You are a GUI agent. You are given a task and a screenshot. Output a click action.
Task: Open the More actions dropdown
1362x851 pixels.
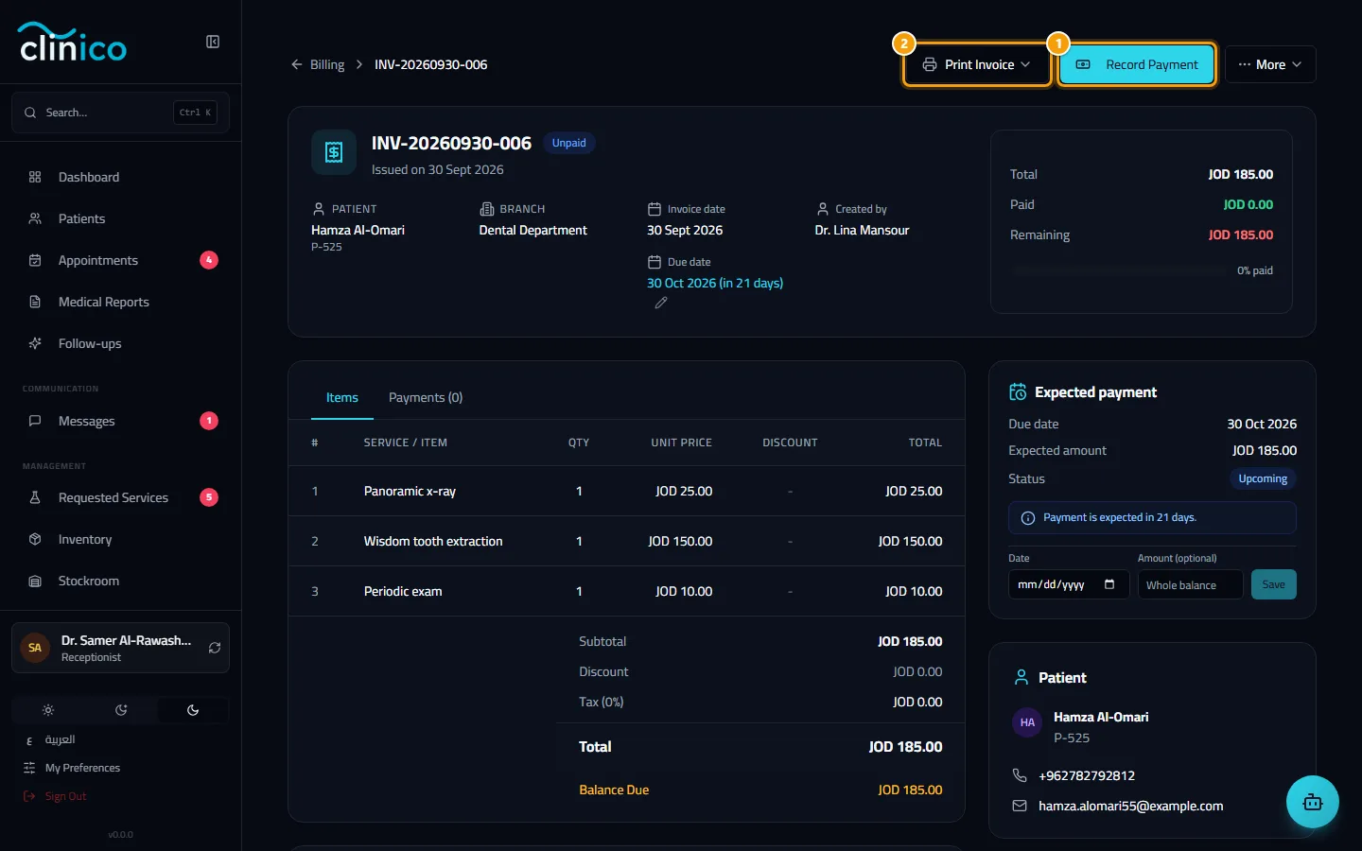[1270, 64]
